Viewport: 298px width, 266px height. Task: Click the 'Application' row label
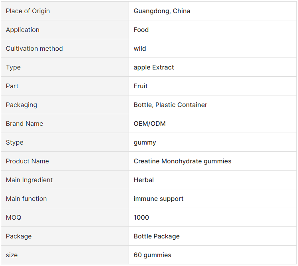(x=23, y=30)
